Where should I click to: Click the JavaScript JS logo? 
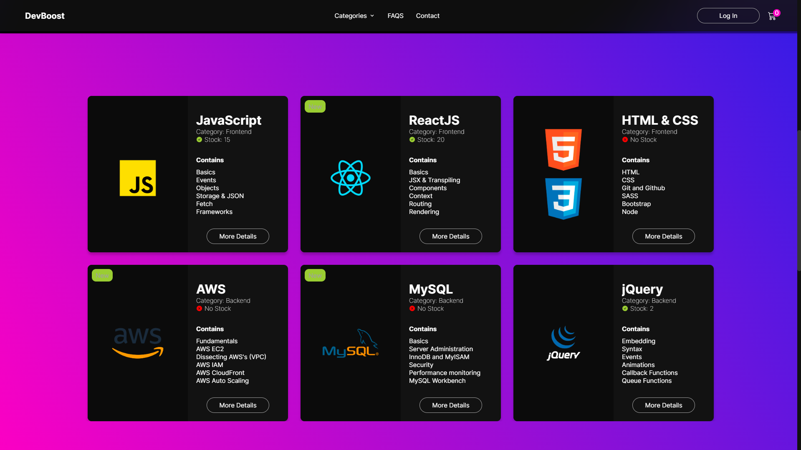[138, 178]
